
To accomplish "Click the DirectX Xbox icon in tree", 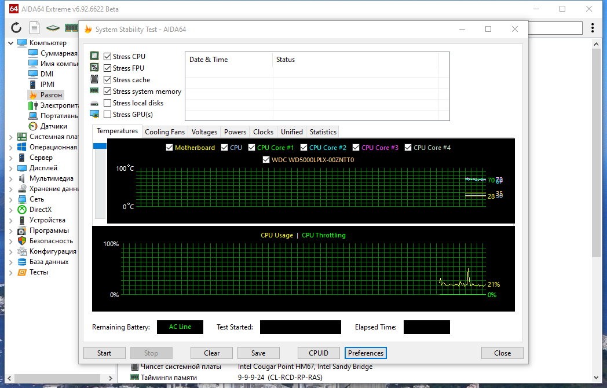I will [x=21, y=210].
